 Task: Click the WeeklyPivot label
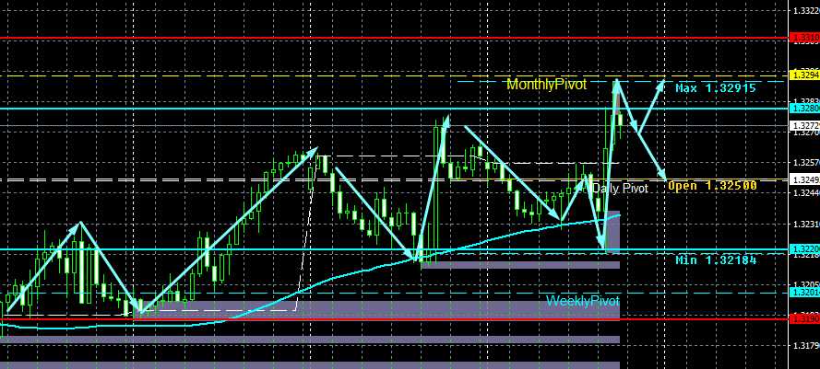click(583, 301)
